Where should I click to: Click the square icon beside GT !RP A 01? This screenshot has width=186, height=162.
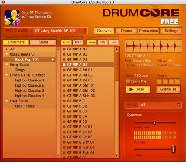(x=64, y=49)
